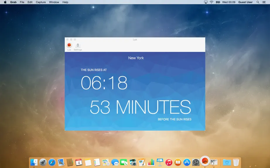Open App Store from the dock
The width and height of the screenshot is (270, 168).
point(187,162)
